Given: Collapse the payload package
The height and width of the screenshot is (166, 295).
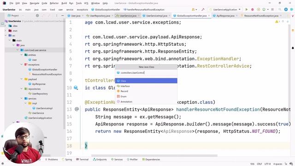Looking at the screenshot, I should (x=21, y=79).
